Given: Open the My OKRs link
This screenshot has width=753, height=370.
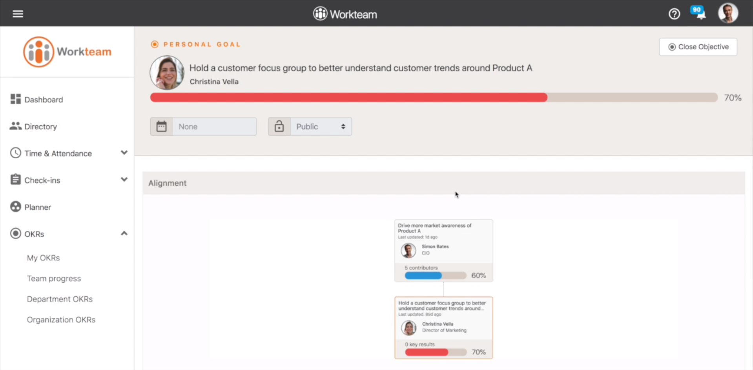Looking at the screenshot, I should pyautogui.click(x=43, y=258).
